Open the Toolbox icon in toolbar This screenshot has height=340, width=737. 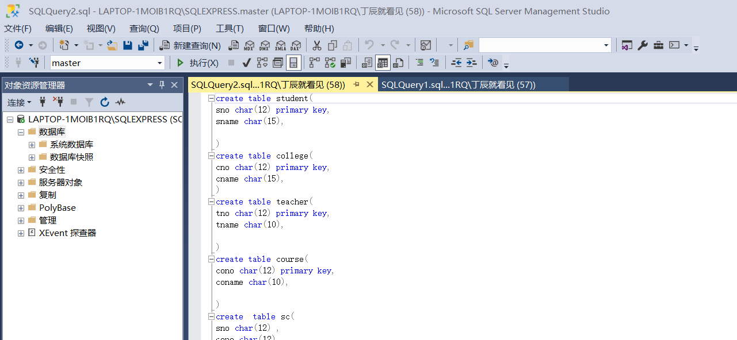pyautogui.click(x=658, y=45)
